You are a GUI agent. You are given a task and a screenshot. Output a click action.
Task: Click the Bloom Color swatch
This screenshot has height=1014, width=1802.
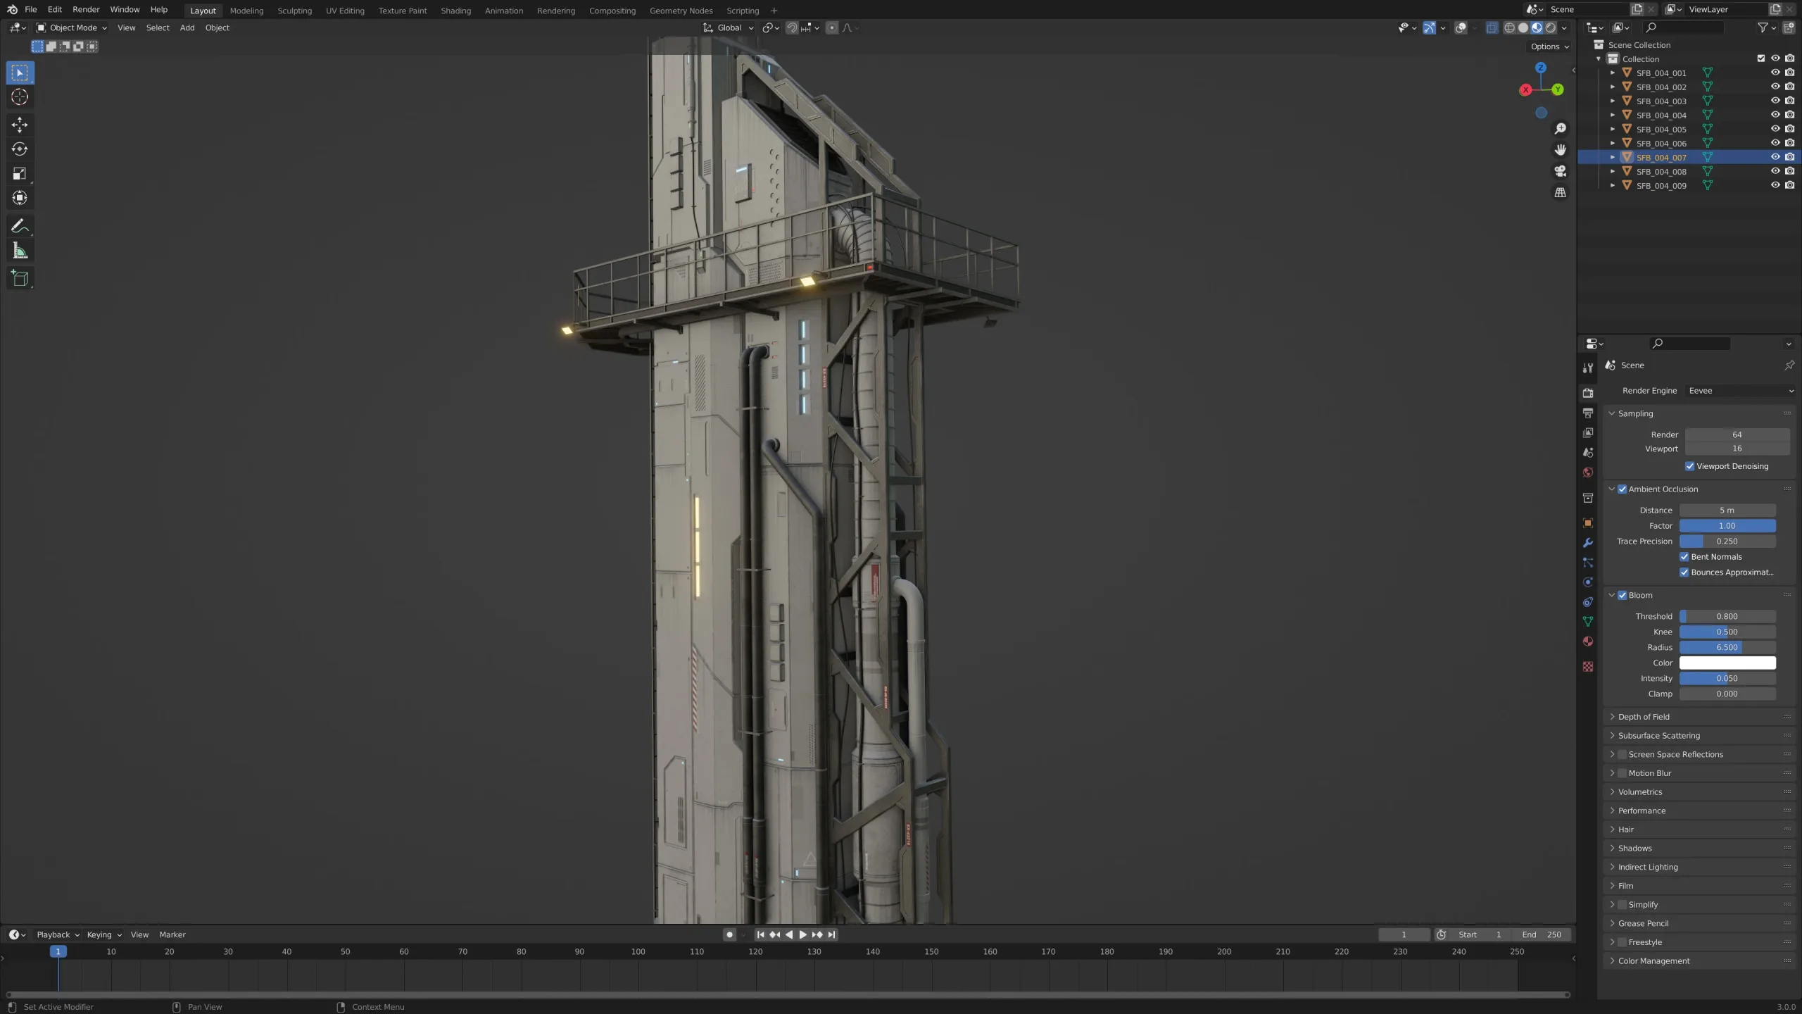pyautogui.click(x=1727, y=663)
